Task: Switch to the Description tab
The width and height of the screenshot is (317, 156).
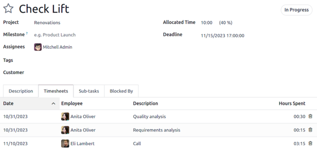Action: tap(21, 91)
